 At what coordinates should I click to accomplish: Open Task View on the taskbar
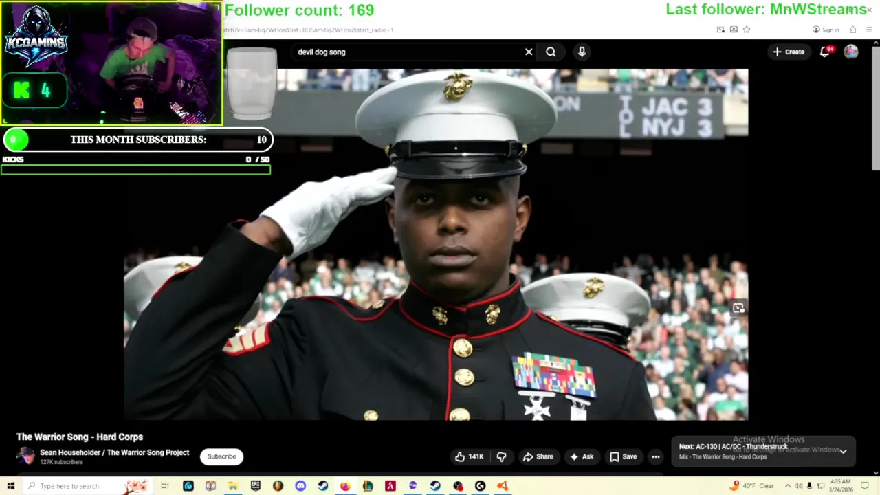165,486
